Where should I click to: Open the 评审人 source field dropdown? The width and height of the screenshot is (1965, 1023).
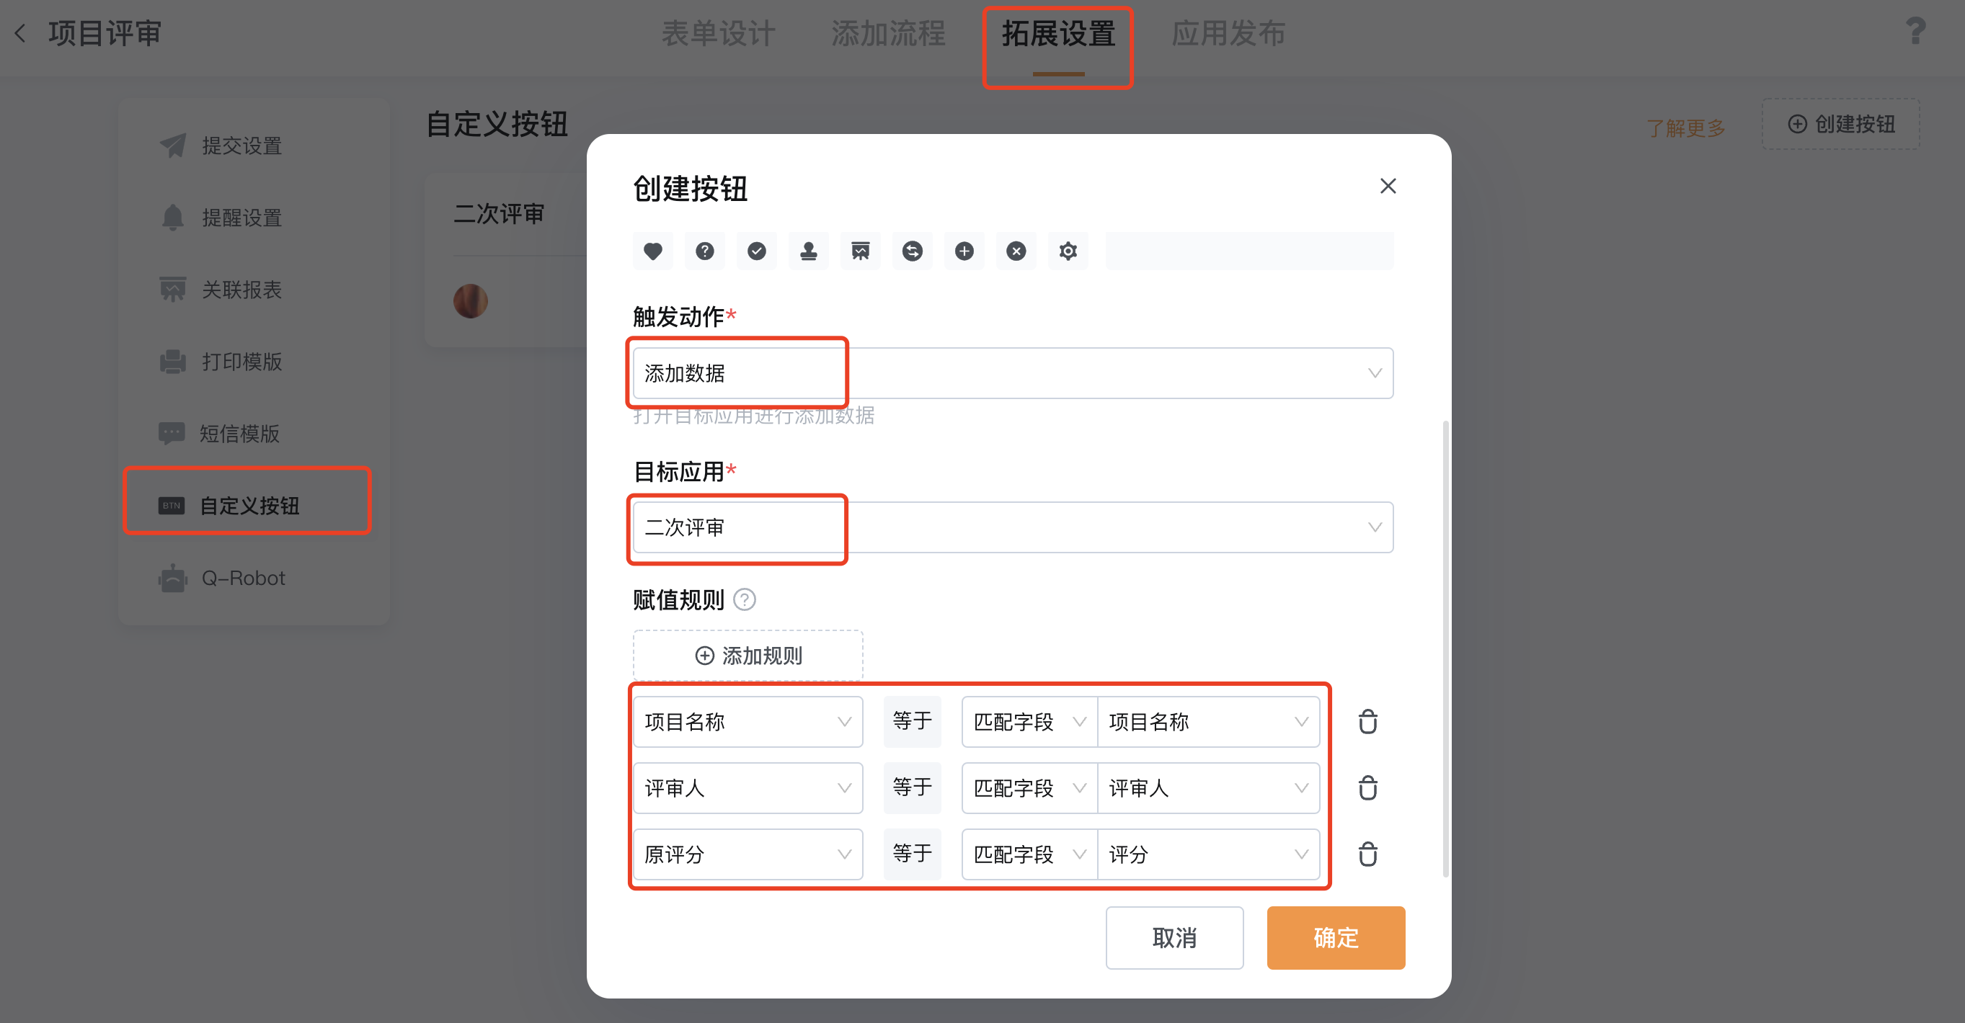coord(1208,787)
